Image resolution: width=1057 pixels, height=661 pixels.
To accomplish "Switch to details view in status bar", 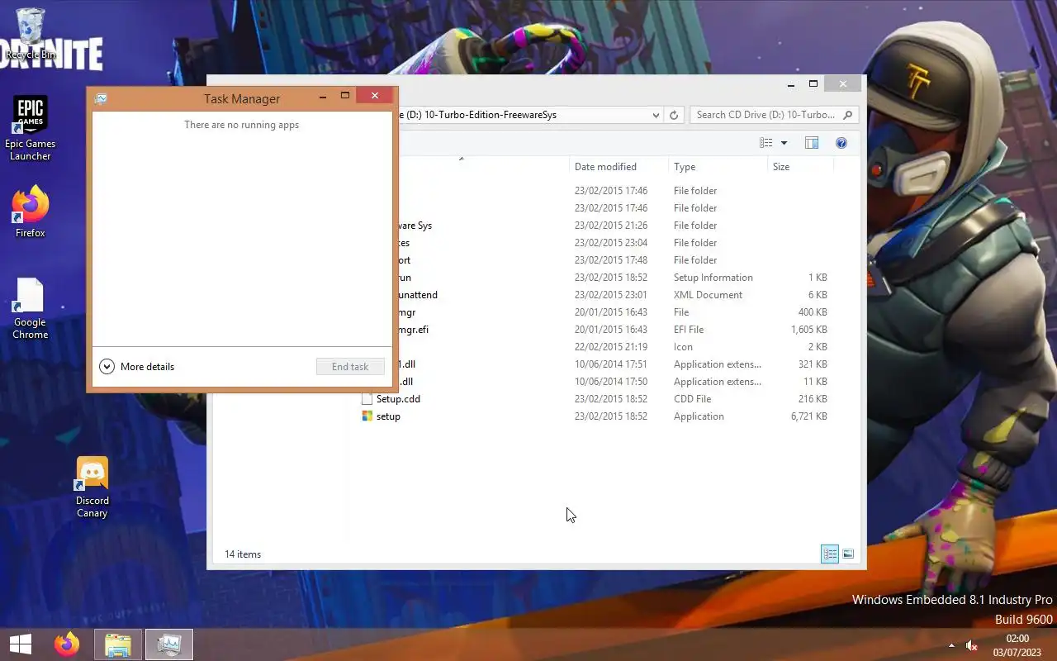I will point(830,554).
